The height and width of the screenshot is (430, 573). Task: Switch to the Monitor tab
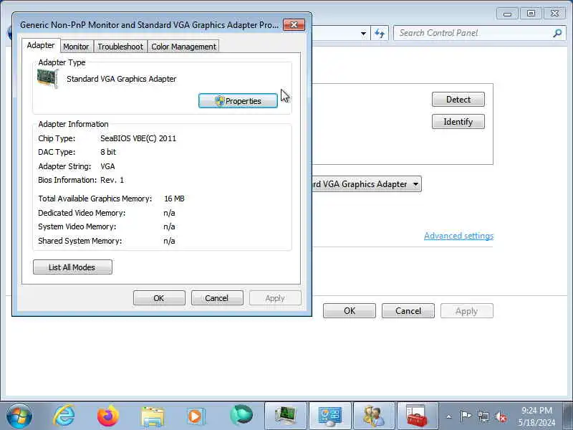[76, 47]
